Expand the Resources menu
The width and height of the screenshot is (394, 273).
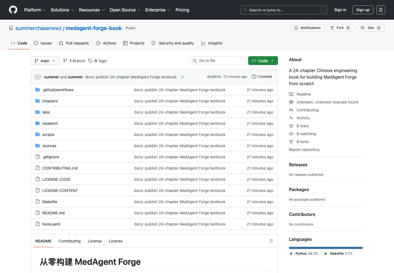[x=92, y=10]
